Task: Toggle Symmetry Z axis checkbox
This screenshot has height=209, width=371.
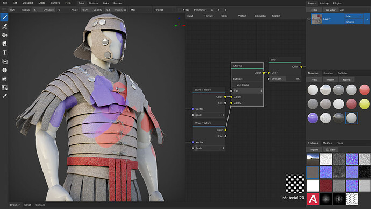Action: 222,10
